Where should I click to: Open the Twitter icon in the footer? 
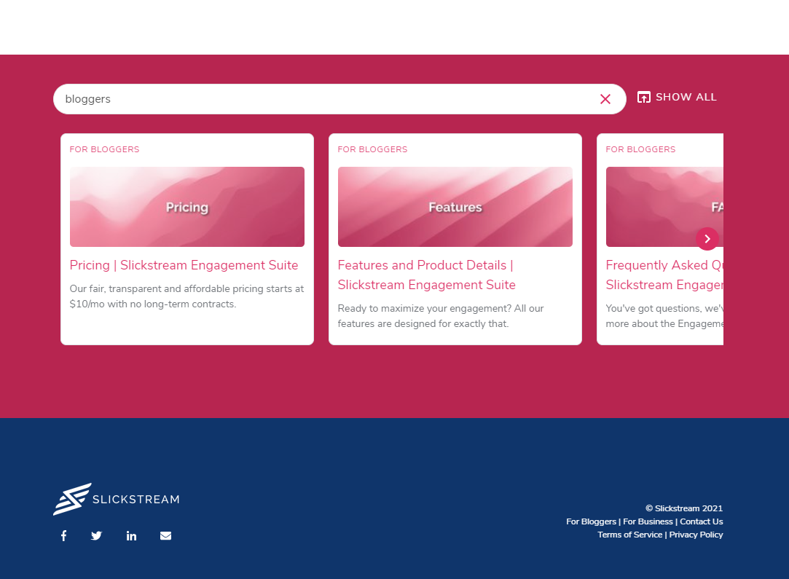click(x=96, y=536)
